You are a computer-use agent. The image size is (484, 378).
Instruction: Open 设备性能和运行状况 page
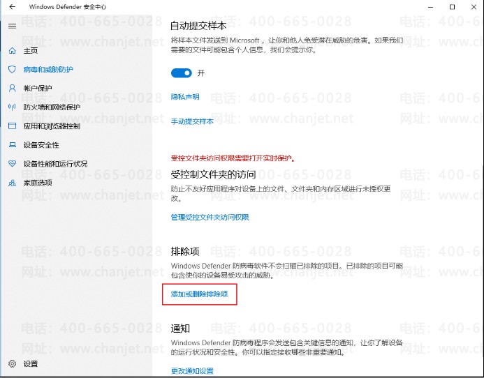point(55,164)
